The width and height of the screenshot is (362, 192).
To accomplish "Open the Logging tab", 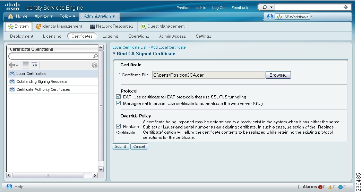I will pos(110,36).
